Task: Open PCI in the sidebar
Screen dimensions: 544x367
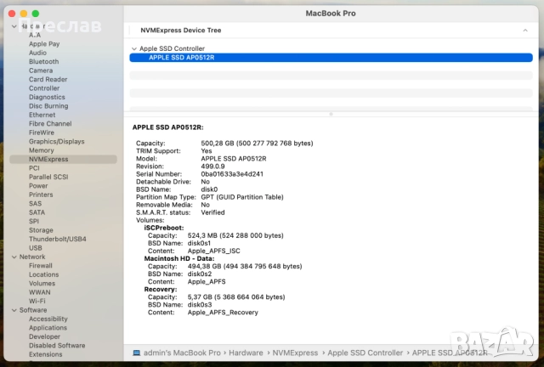Action: [34, 168]
